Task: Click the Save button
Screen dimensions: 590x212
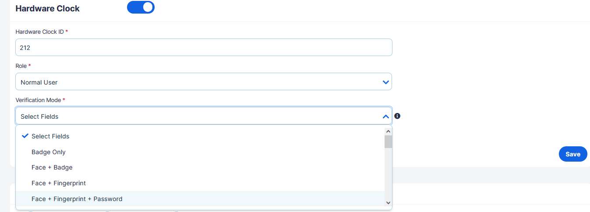Action: pos(573,154)
